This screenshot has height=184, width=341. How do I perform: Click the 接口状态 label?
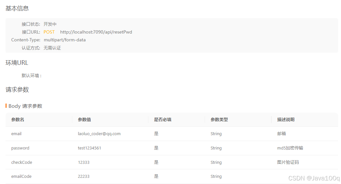31,24
